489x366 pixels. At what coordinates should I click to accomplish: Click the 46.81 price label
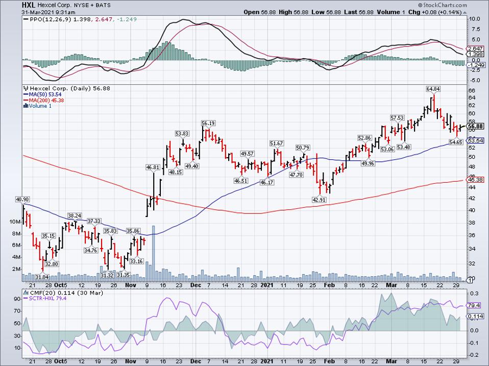(x=153, y=167)
